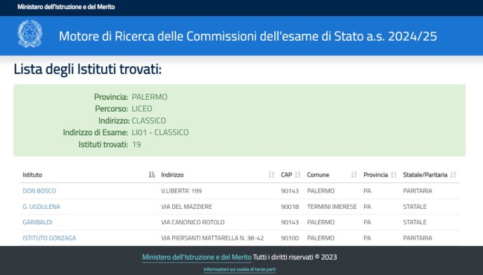Click the Italian Republic emblem logo
The image size is (483, 275).
[x=30, y=34]
